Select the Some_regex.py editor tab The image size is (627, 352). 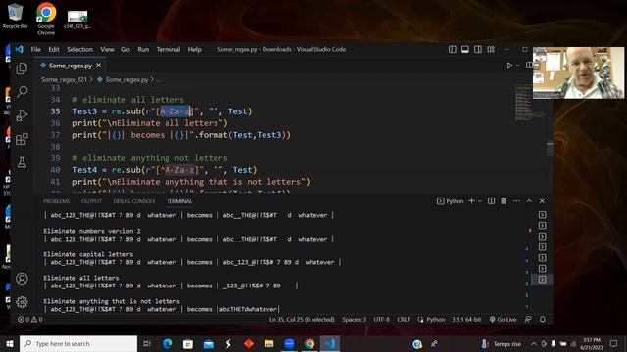click(x=71, y=66)
